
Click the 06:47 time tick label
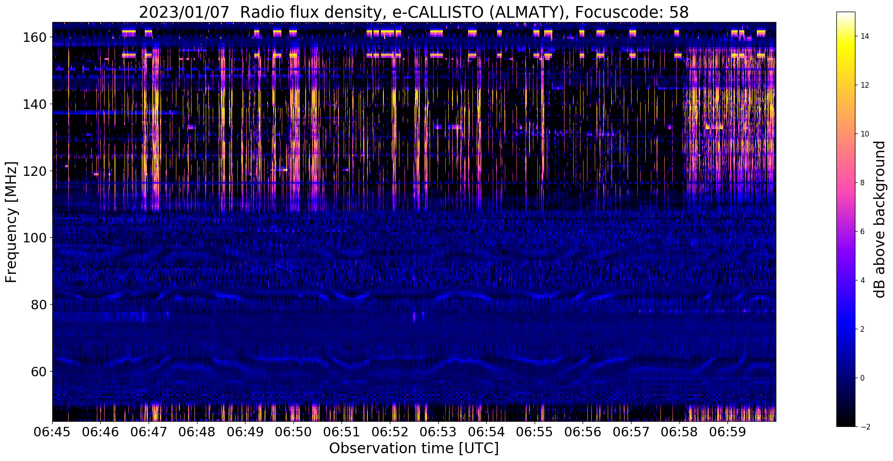149,431
